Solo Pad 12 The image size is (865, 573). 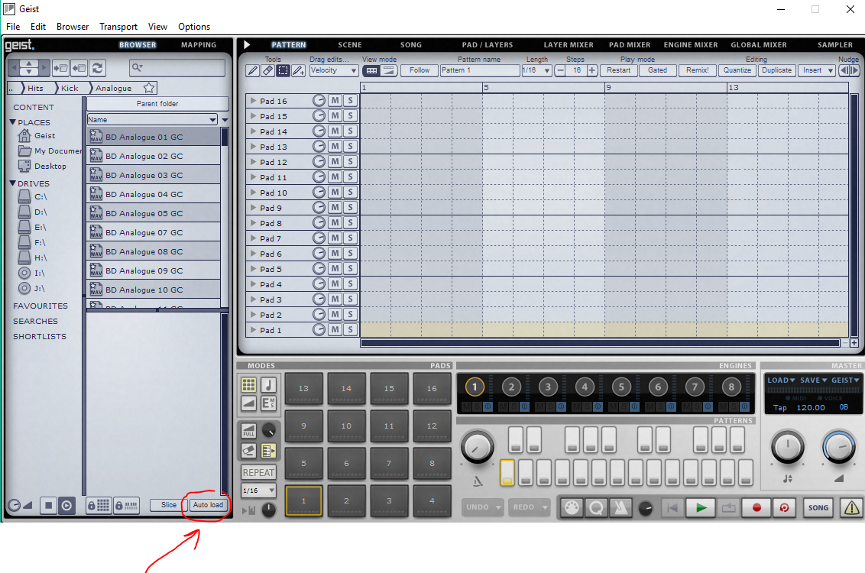click(350, 162)
